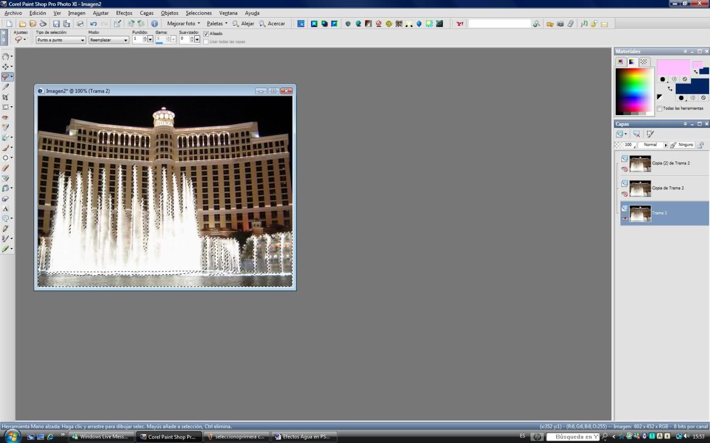The image size is (710, 443).
Task: Click the Open folder icon
Action: (22, 23)
